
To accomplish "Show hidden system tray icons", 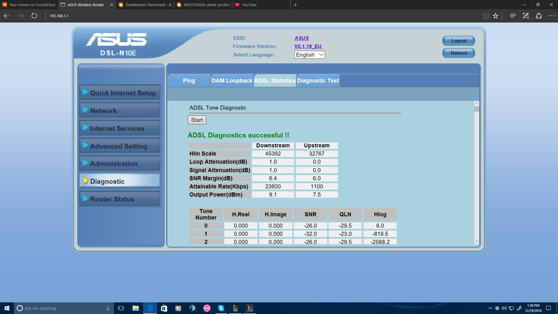I will (x=490, y=308).
